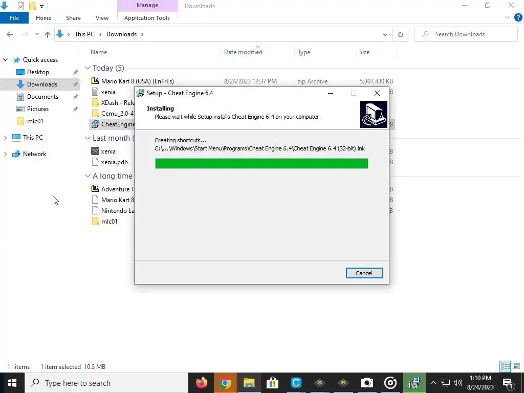Open Application Tools ribbon tab

[x=147, y=18]
